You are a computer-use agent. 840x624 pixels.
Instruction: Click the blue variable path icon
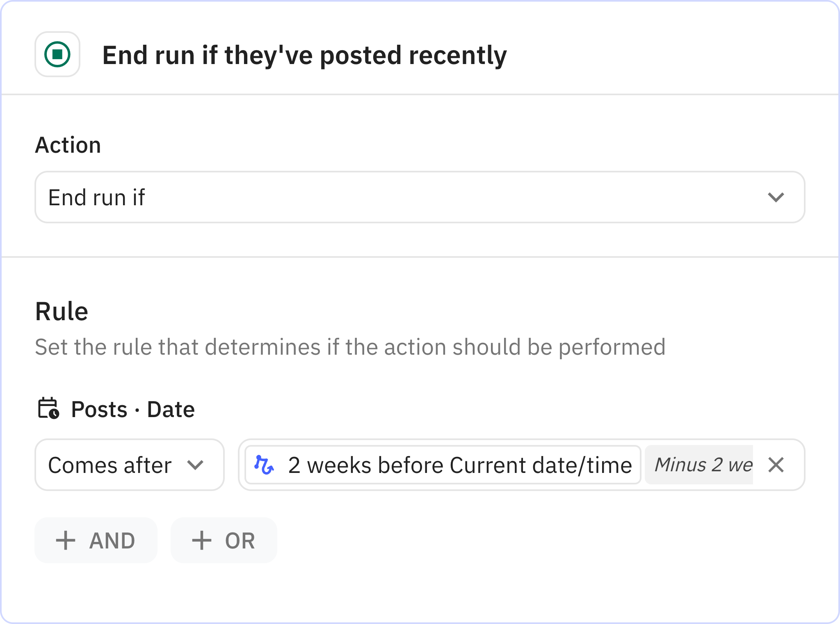(x=264, y=465)
